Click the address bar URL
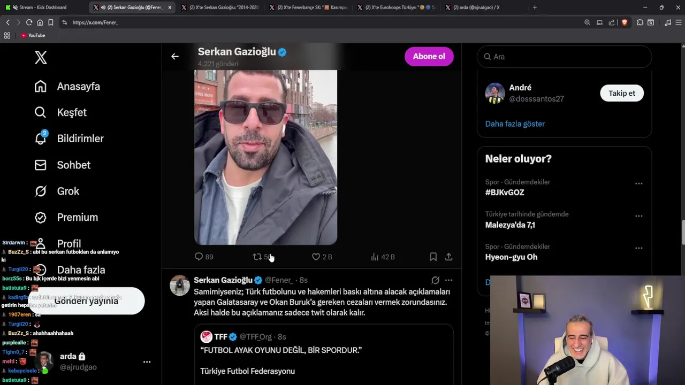The width and height of the screenshot is (685, 385). [x=95, y=22]
